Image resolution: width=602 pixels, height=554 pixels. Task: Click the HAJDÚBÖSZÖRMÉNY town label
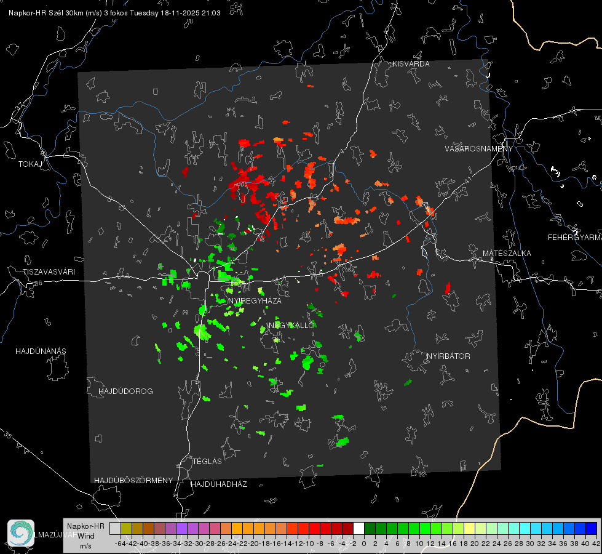[133, 481]
